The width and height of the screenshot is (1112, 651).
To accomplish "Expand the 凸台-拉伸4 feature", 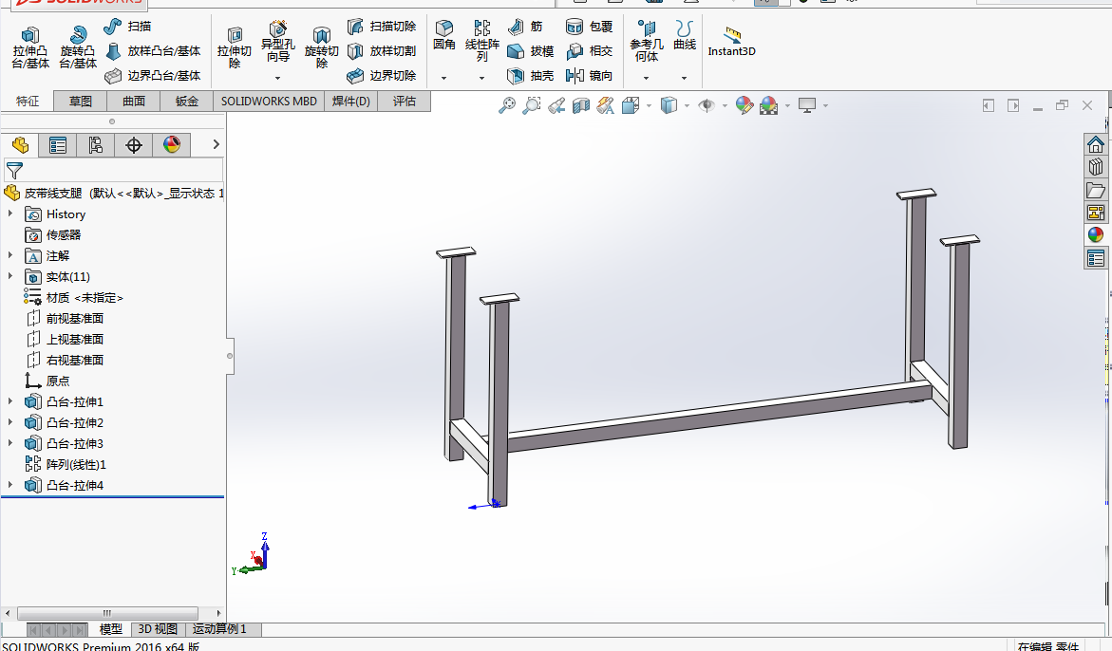I will [9, 485].
